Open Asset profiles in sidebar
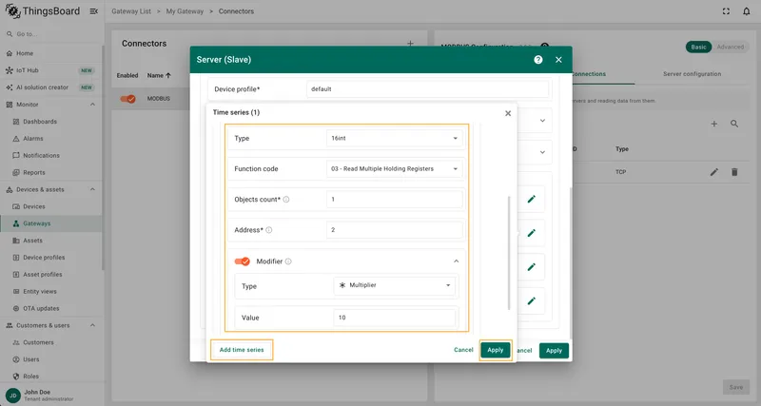 click(x=51, y=274)
